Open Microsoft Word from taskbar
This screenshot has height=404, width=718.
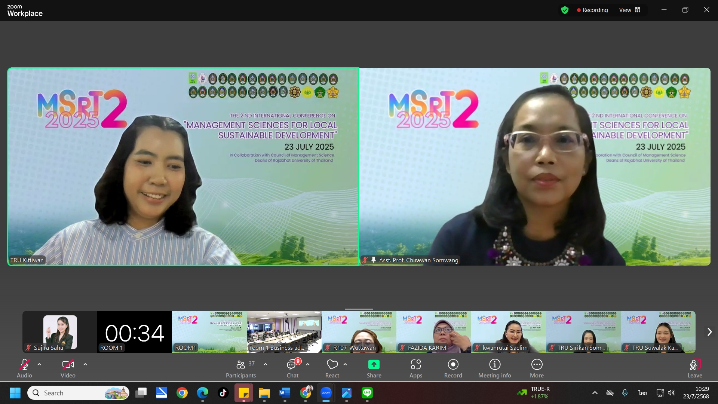(285, 393)
